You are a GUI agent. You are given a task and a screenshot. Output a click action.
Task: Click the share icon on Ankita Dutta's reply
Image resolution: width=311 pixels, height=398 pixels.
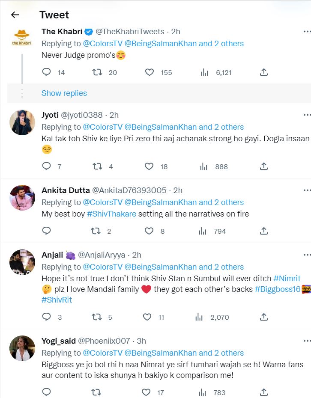point(264,231)
